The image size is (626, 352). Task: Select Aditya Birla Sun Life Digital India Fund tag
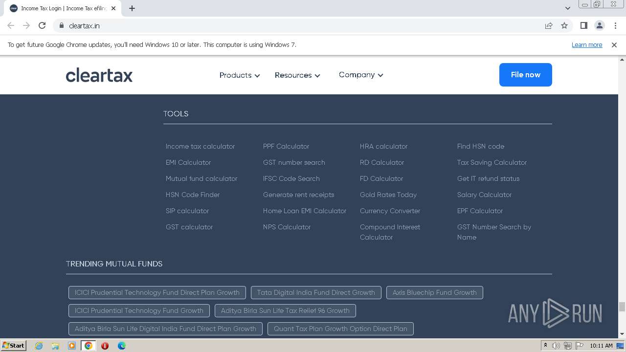click(x=165, y=329)
